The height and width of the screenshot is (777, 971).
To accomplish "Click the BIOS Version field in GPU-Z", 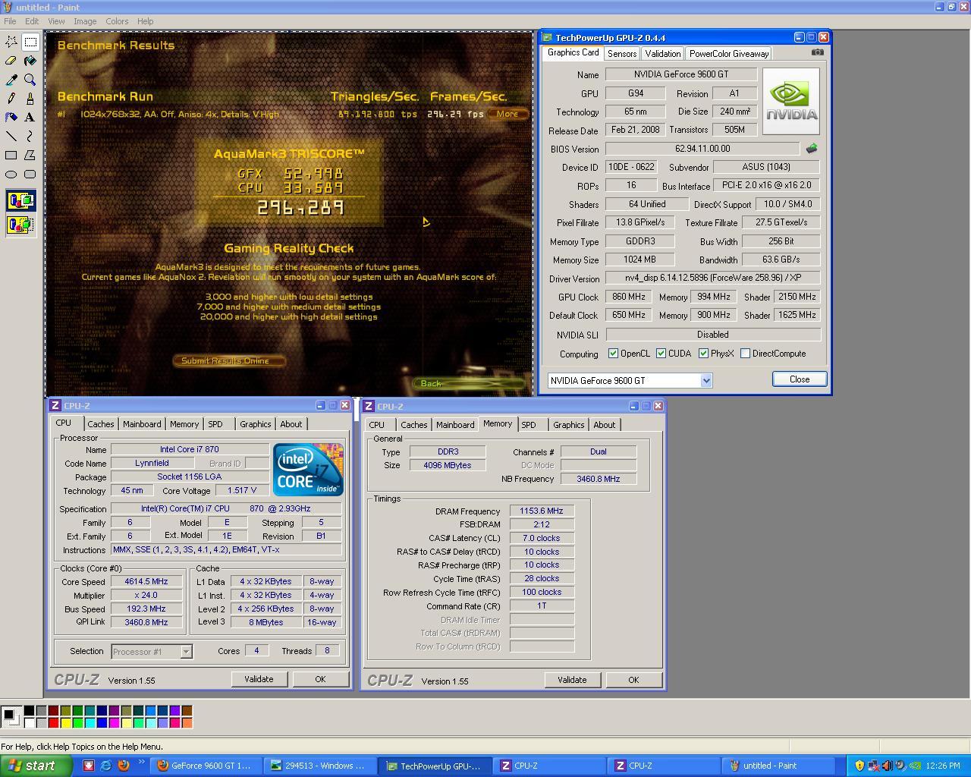I will pos(702,149).
